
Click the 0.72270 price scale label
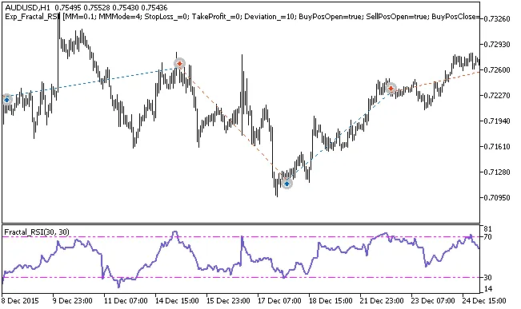click(x=498, y=96)
